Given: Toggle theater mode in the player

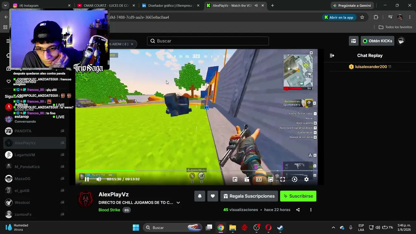Looking at the screenshot, I should click(270, 179).
